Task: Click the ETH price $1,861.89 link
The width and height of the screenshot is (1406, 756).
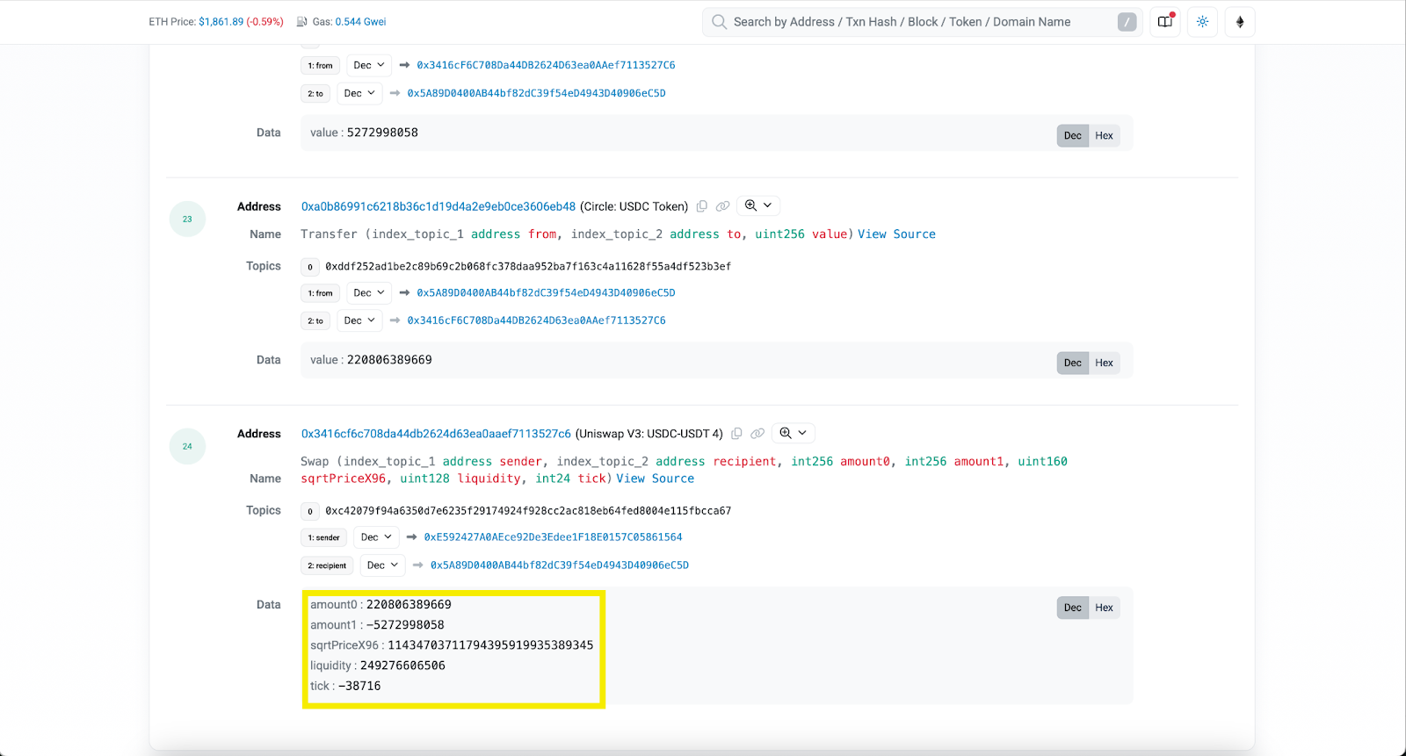Action: 221,22
